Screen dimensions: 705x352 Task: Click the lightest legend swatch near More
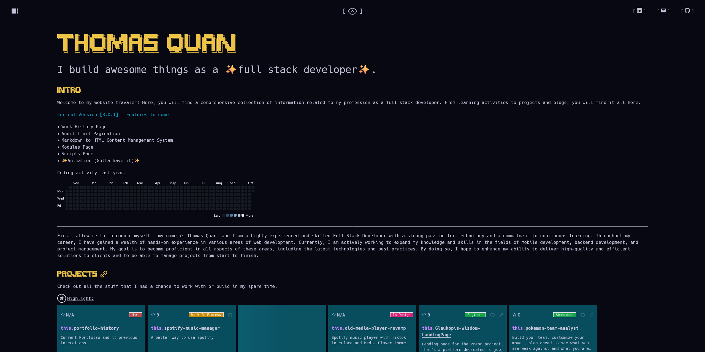coord(243,215)
